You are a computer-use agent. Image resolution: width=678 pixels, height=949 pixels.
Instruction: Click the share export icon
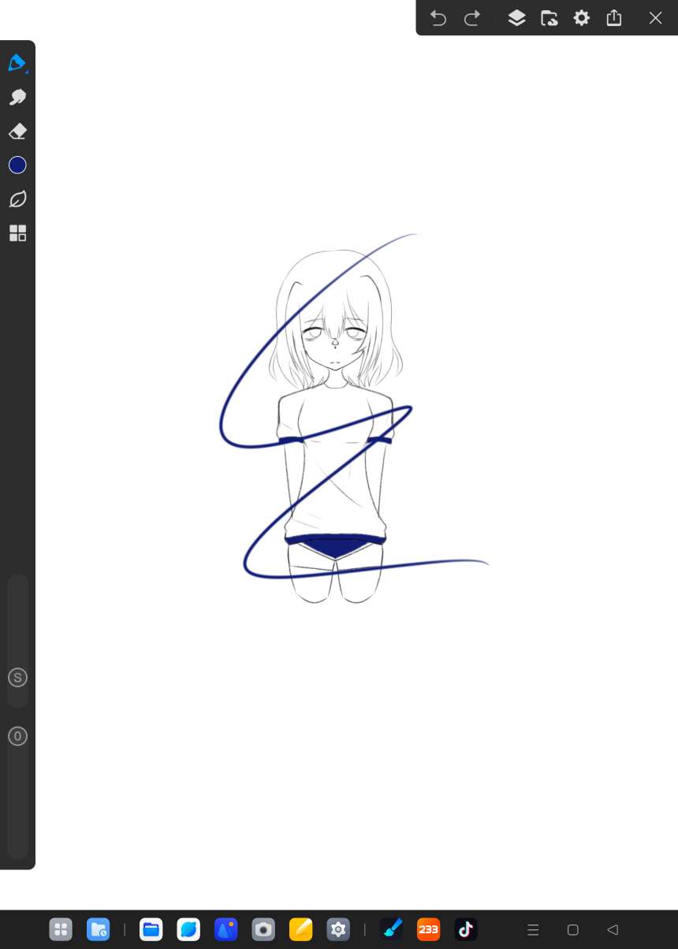[x=614, y=18]
